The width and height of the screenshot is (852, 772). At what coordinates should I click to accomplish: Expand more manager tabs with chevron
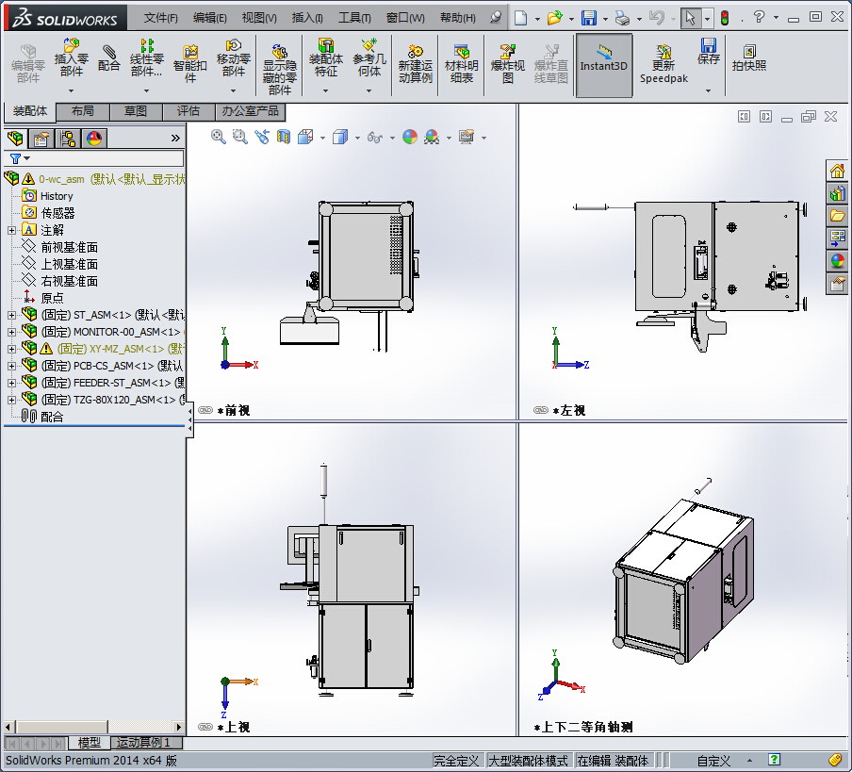(x=175, y=139)
